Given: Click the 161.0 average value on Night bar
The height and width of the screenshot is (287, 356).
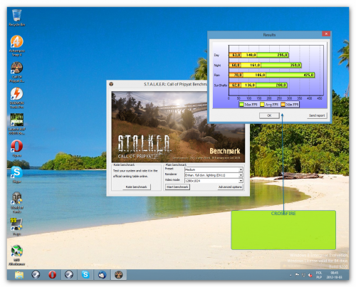Looking at the screenshot, I should tap(255, 65).
